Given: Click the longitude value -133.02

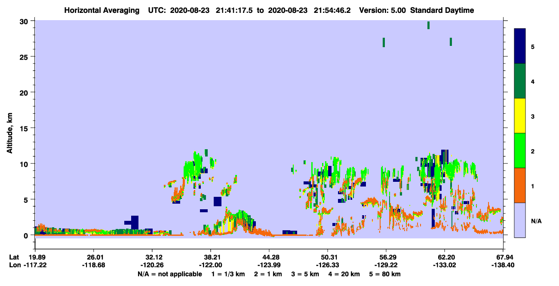Looking at the screenshot, I should [x=445, y=265].
